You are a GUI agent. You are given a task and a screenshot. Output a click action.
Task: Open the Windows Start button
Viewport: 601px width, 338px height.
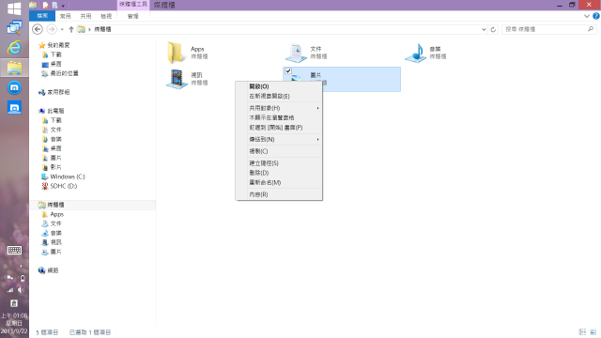click(x=14, y=8)
